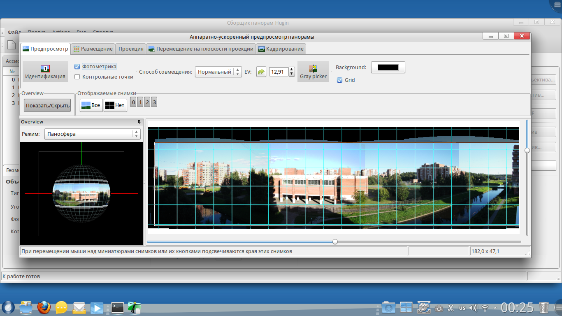The image size is (562, 316).
Task: Uncheck the Фотометрика checkbox
Action: 77,67
